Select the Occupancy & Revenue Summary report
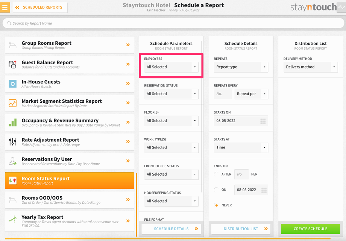 (x=69, y=123)
